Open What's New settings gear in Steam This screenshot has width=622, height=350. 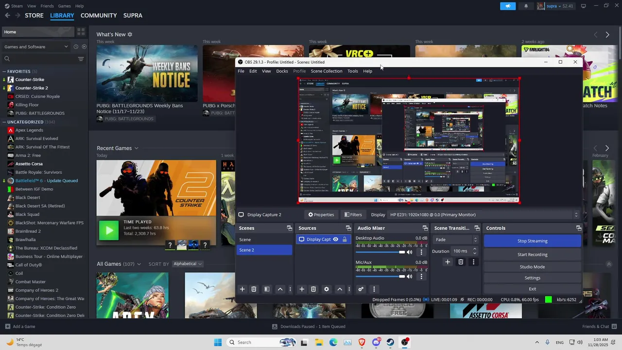click(x=130, y=35)
